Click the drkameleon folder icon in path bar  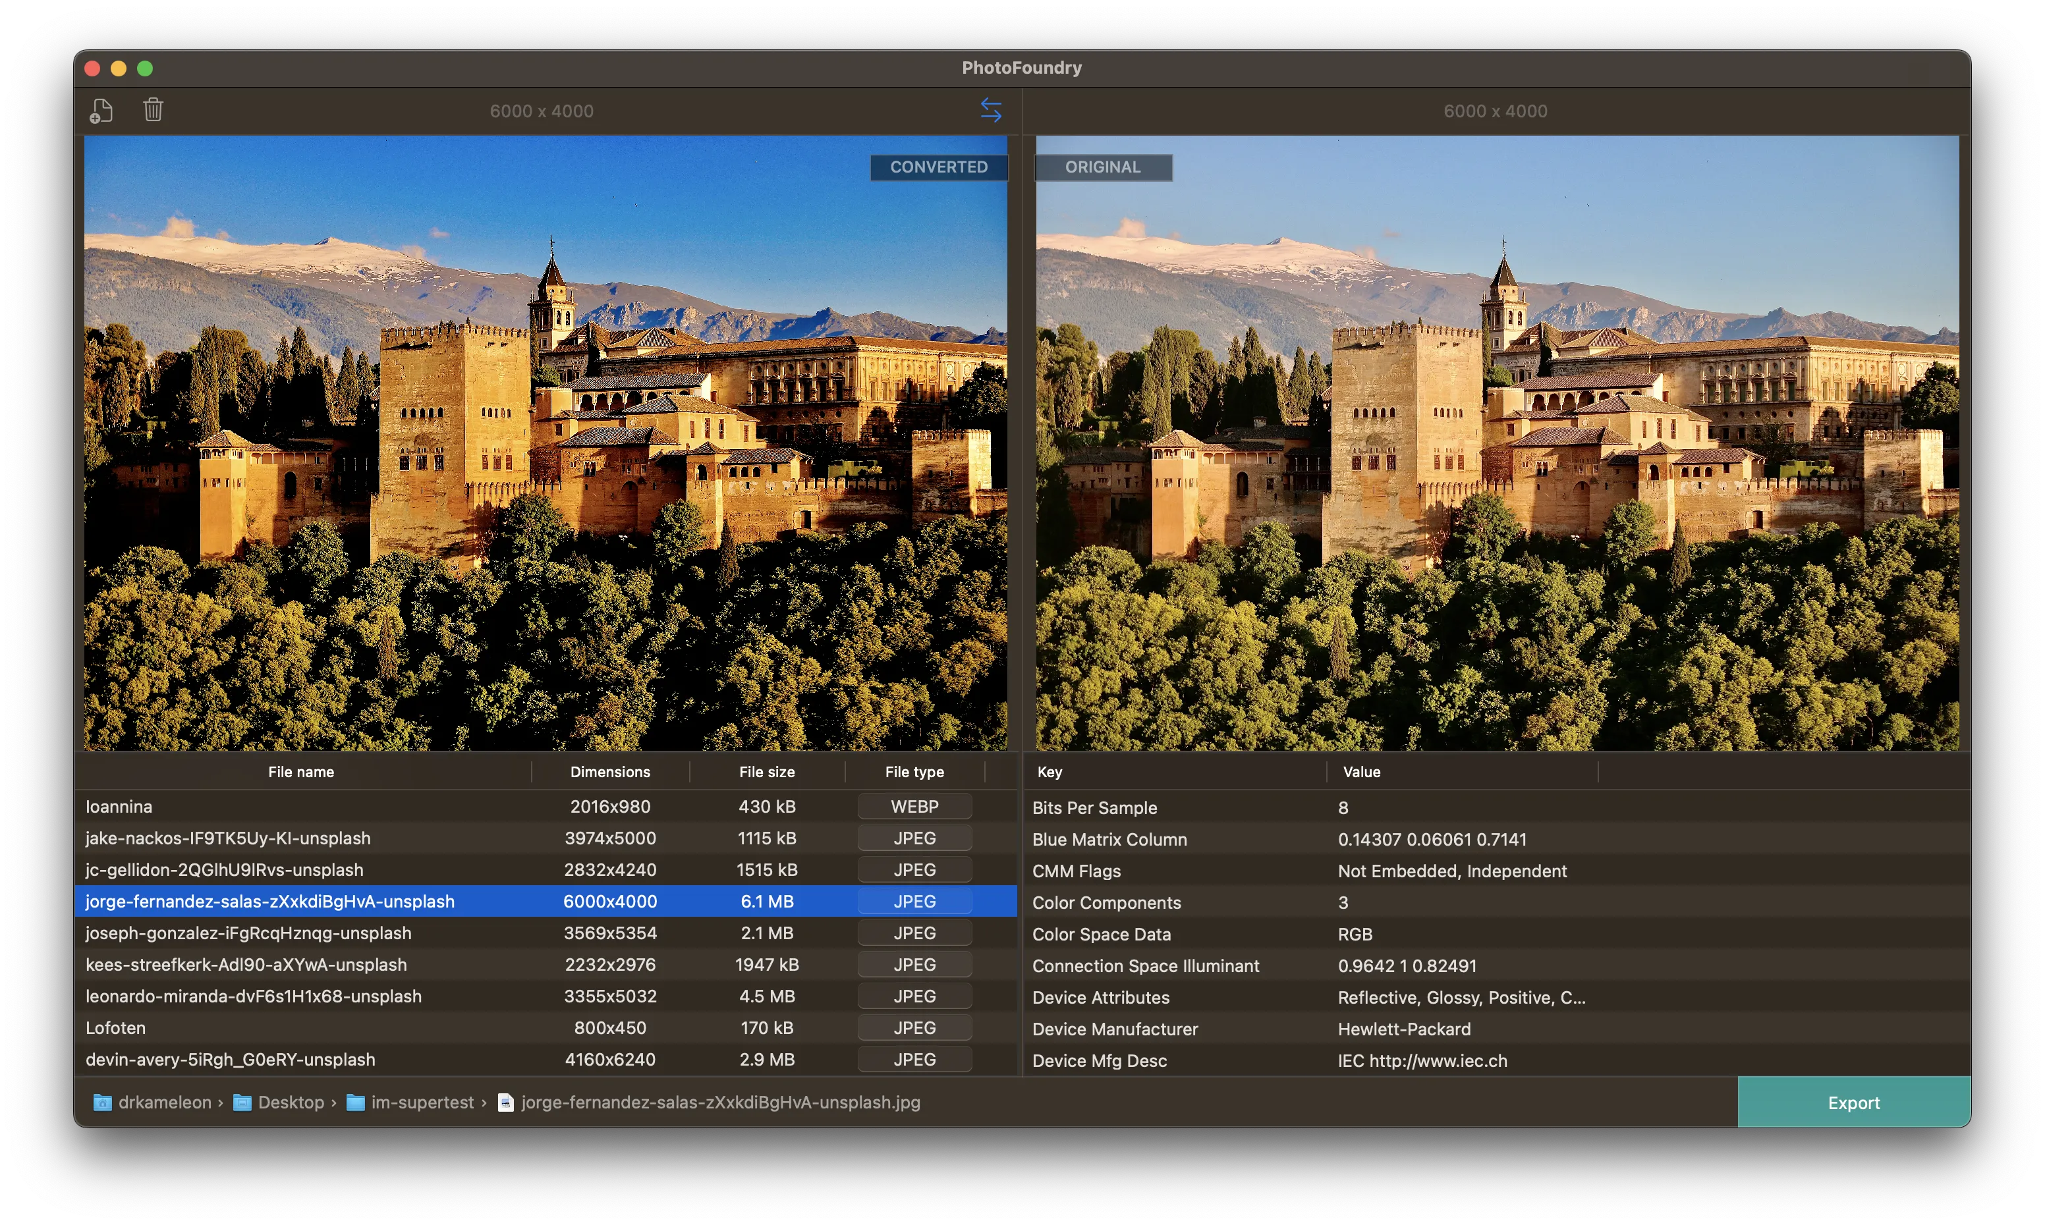point(102,1103)
